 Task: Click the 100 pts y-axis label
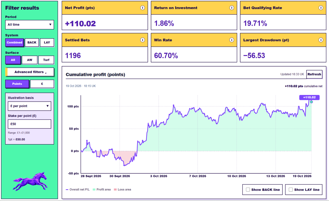click(73, 106)
